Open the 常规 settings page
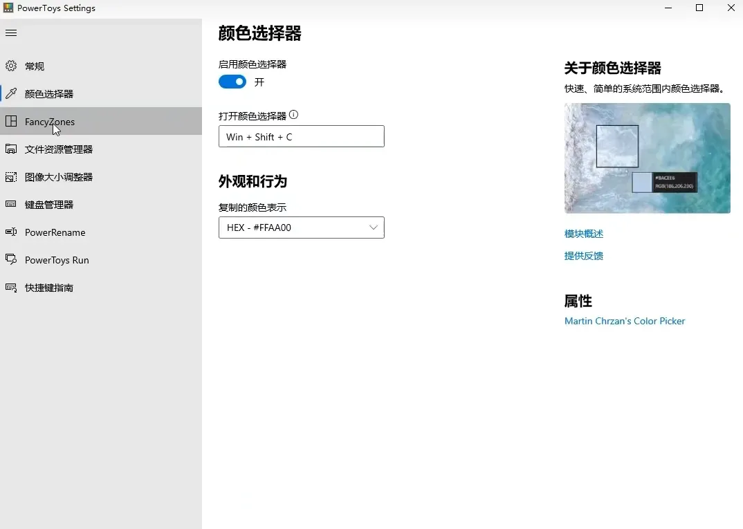The image size is (743, 529). click(101, 66)
